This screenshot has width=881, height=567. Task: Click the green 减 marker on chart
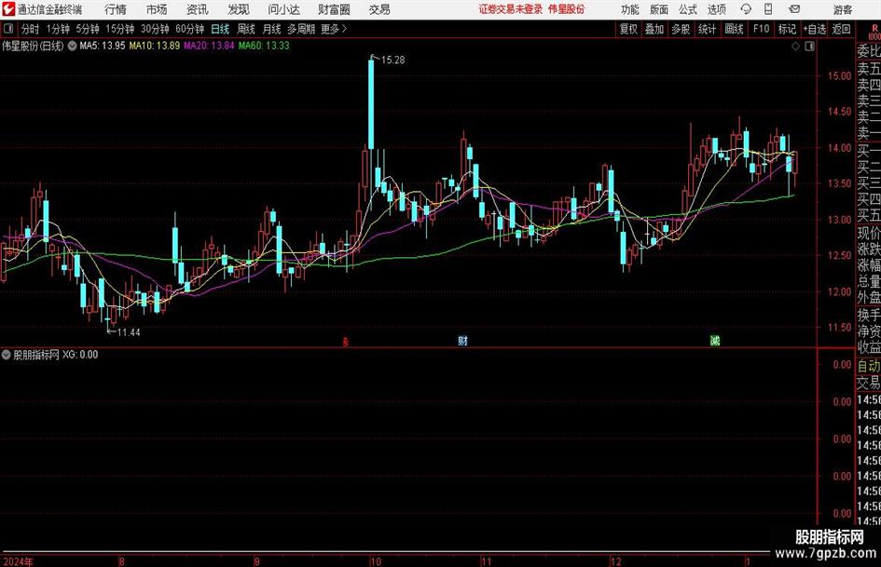(715, 341)
